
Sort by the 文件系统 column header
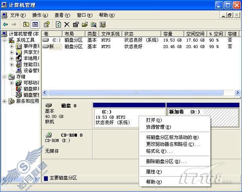point(111,34)
